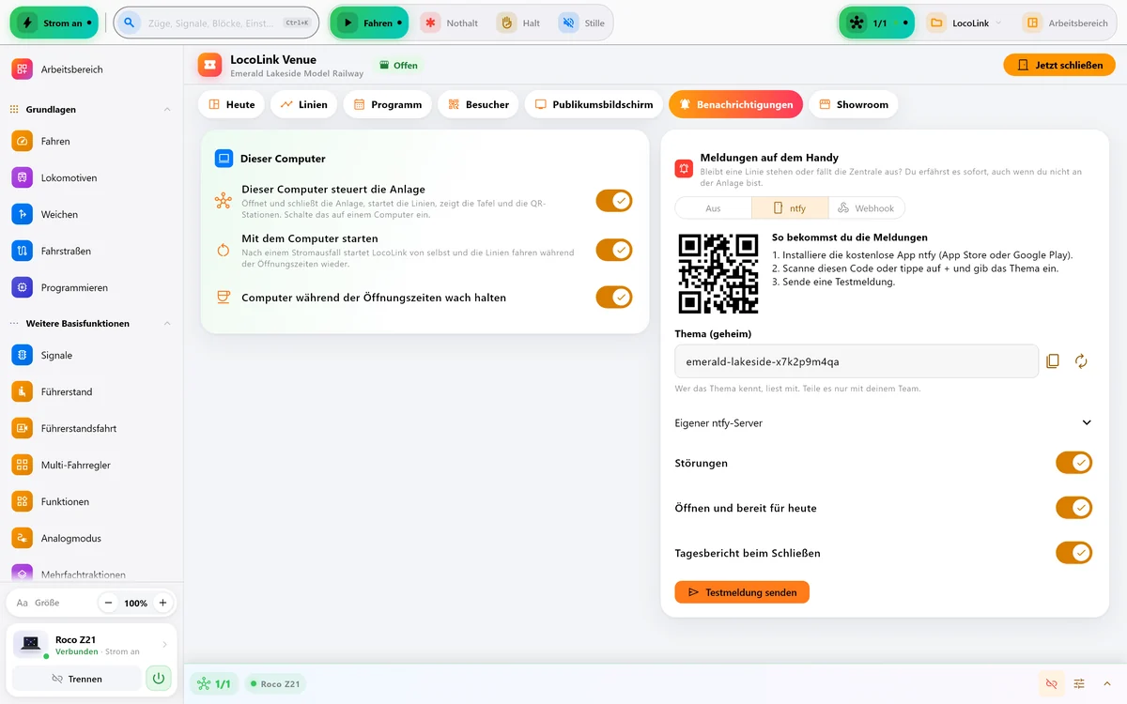Switch to the Heute tab
This screenshot has height=704, width=1127.
[x=232, y=104]
